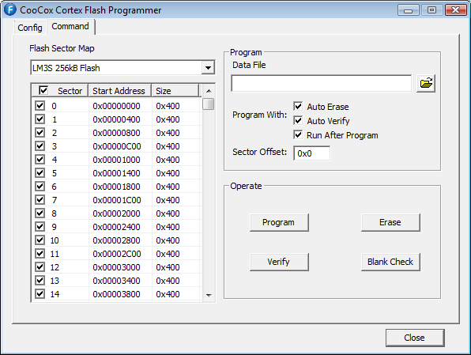Disable the Auto Erase option
Screen dimensions: 471x355
pos(298,106)
